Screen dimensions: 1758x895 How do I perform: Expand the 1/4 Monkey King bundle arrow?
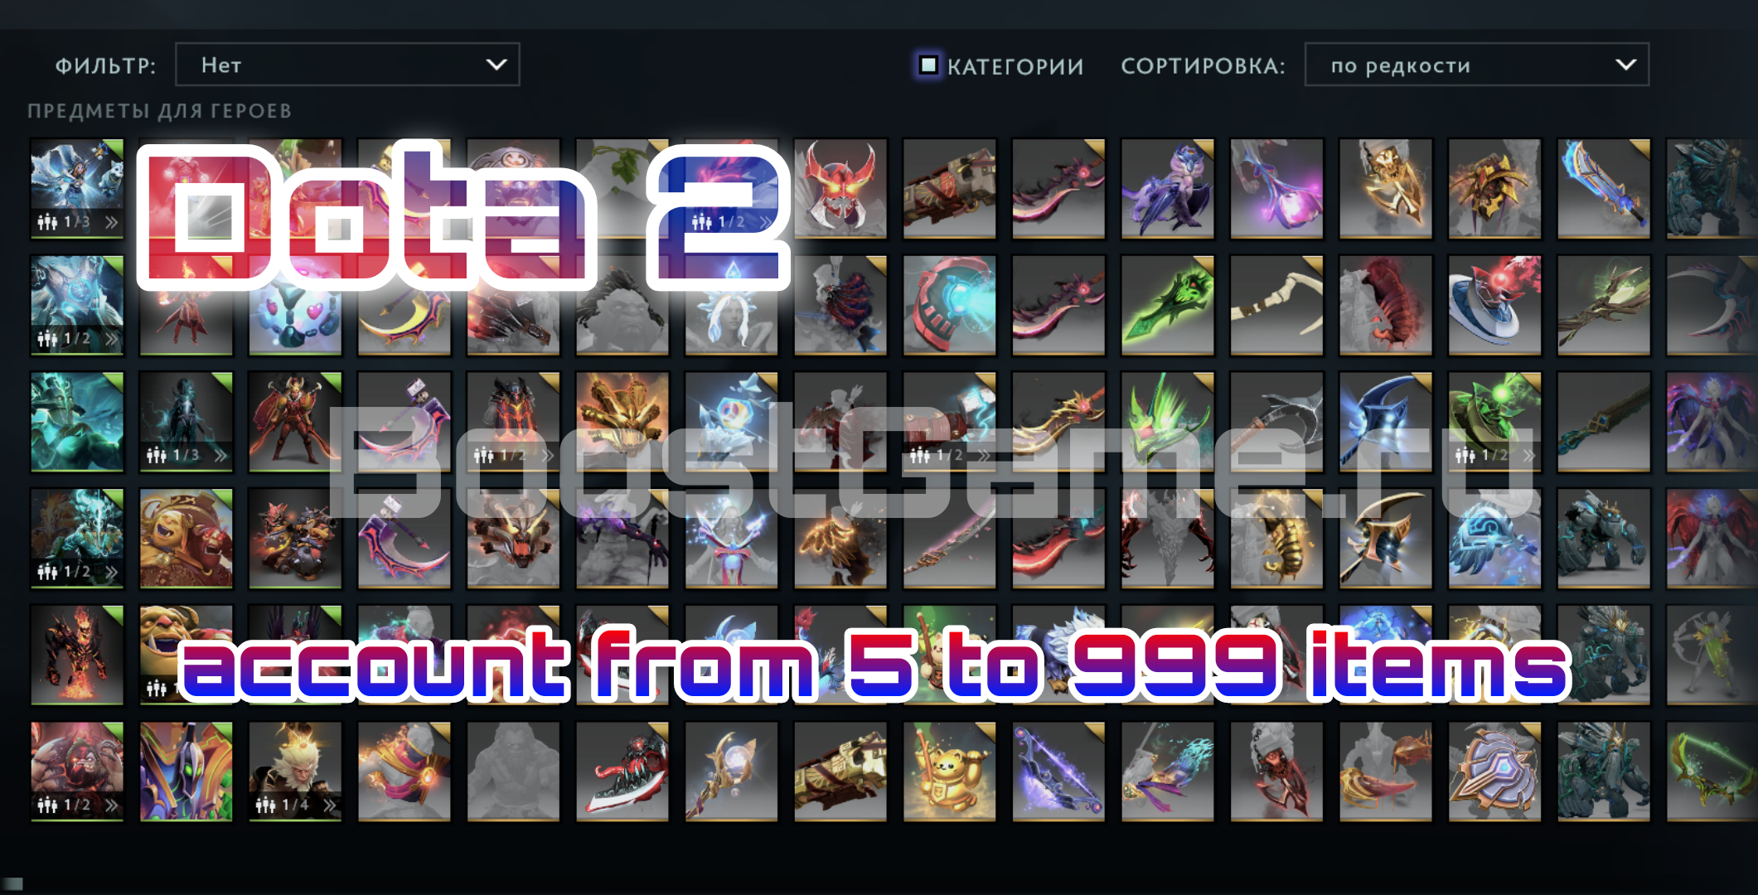click(x=329, y=805)
